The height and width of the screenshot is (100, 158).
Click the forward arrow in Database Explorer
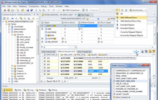[16, 18]
